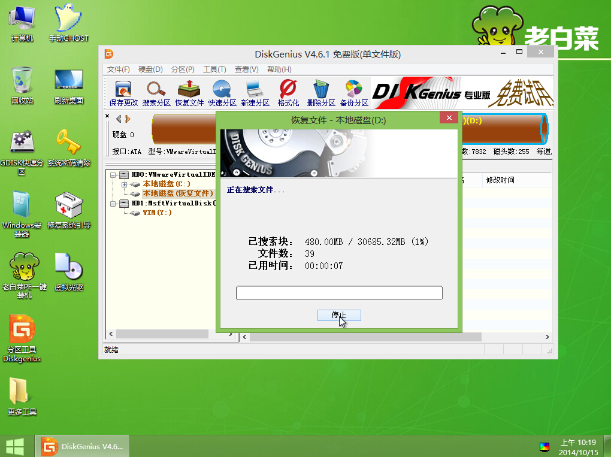Viewport: 611px width, 457px height.
Task: Click the 修复系统引导 first-aid icon
Action: click(69, 210)
